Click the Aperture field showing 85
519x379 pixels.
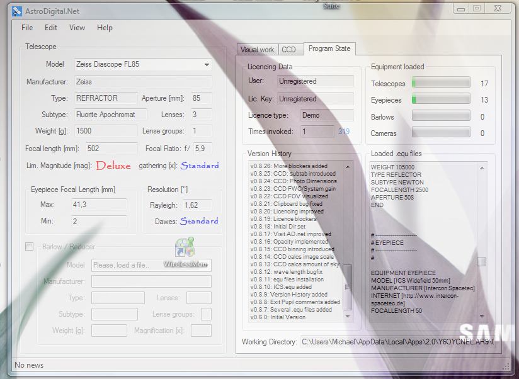click(x=202, y=98)
